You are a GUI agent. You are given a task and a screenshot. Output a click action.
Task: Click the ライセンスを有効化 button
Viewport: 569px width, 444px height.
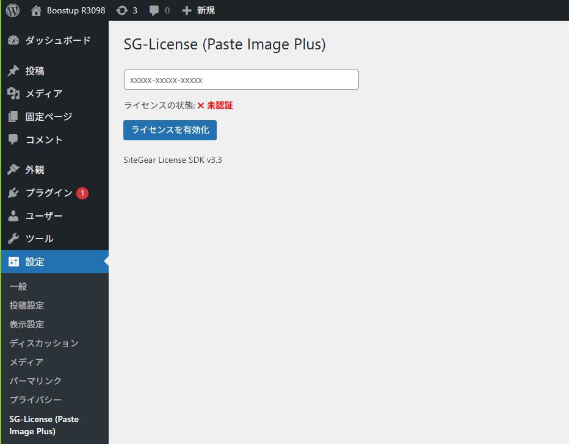(x=170, y=130)
